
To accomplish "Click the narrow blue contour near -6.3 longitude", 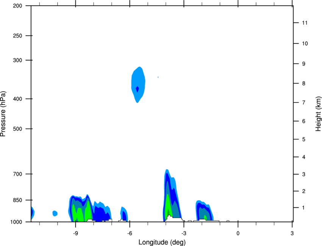I will click(124, 214).
